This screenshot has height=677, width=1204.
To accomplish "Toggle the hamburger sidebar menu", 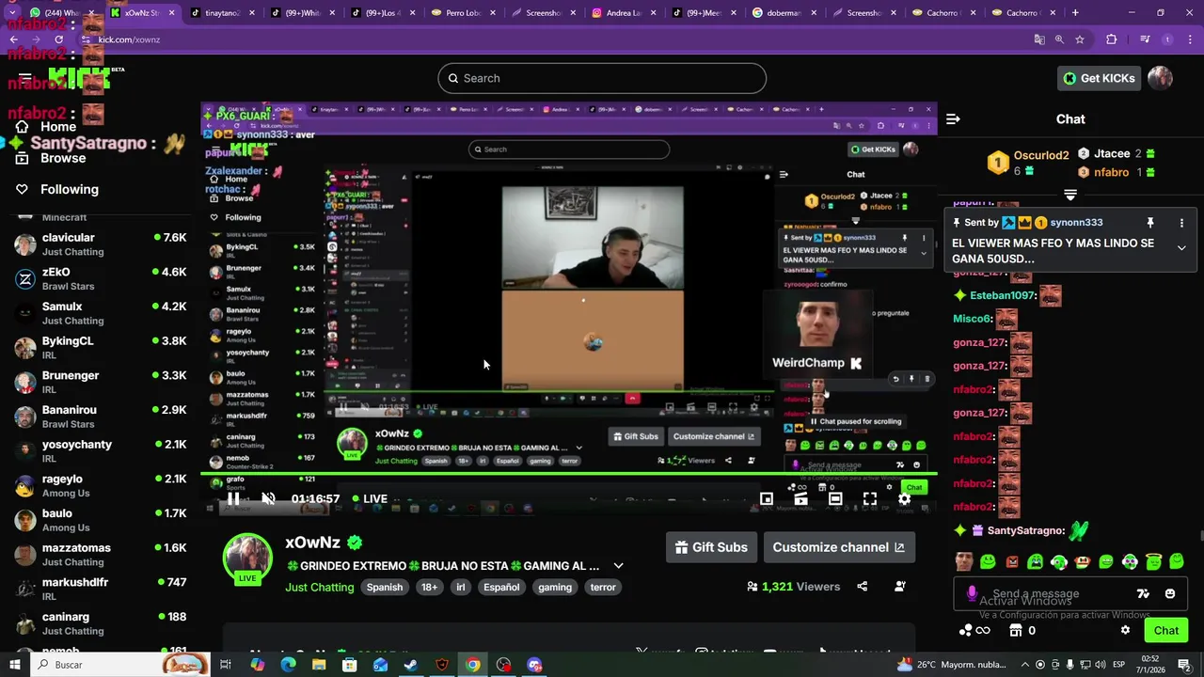I will (25, 78).
